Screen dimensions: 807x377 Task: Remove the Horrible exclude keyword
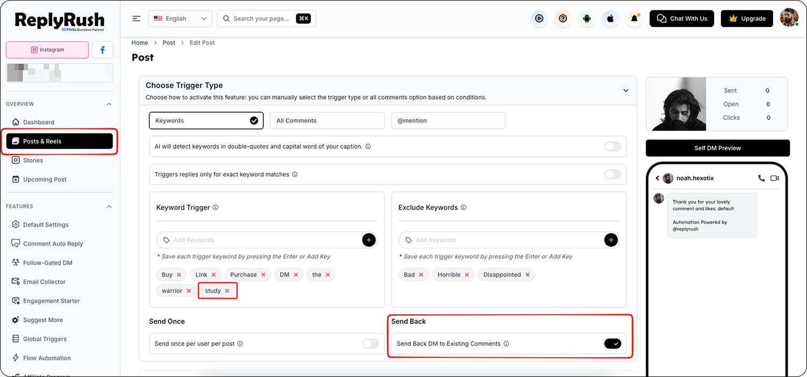(466, 275)
